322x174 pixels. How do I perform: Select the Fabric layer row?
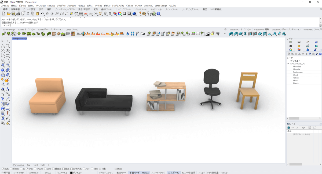(x=304, y=78)
